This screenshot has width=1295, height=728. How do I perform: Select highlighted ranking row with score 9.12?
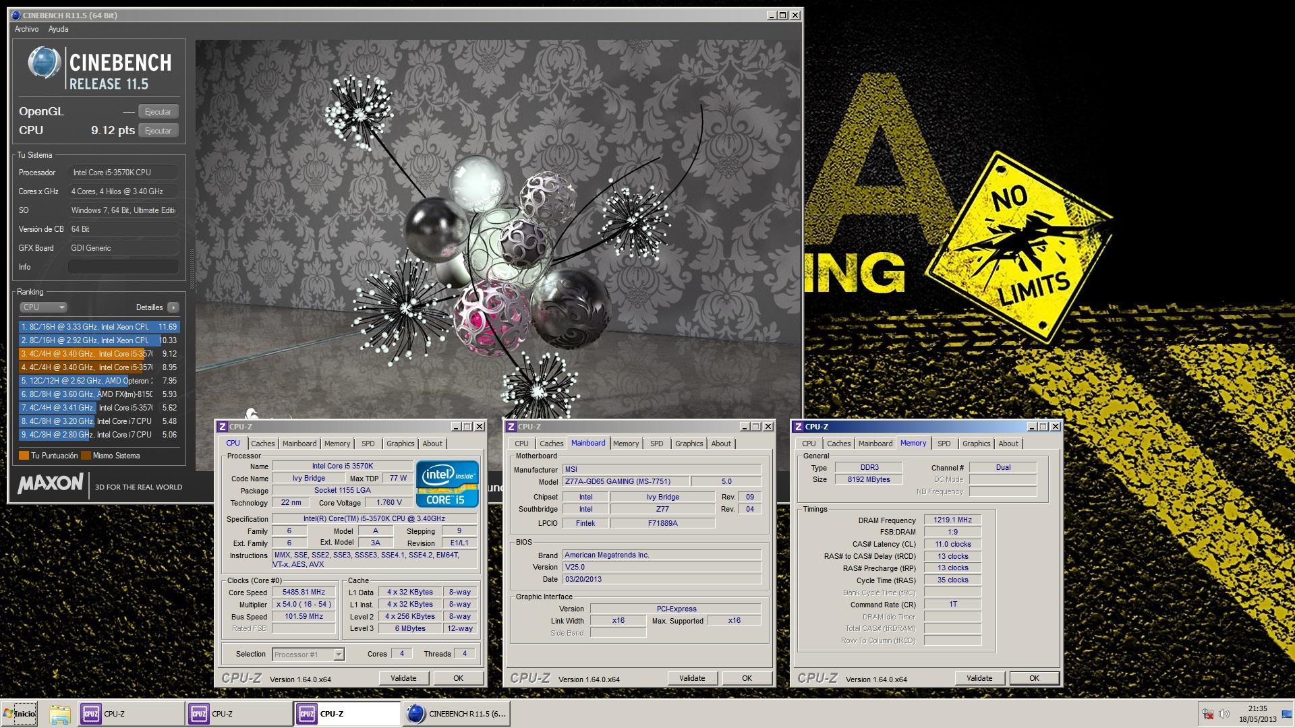click(99, 354)
